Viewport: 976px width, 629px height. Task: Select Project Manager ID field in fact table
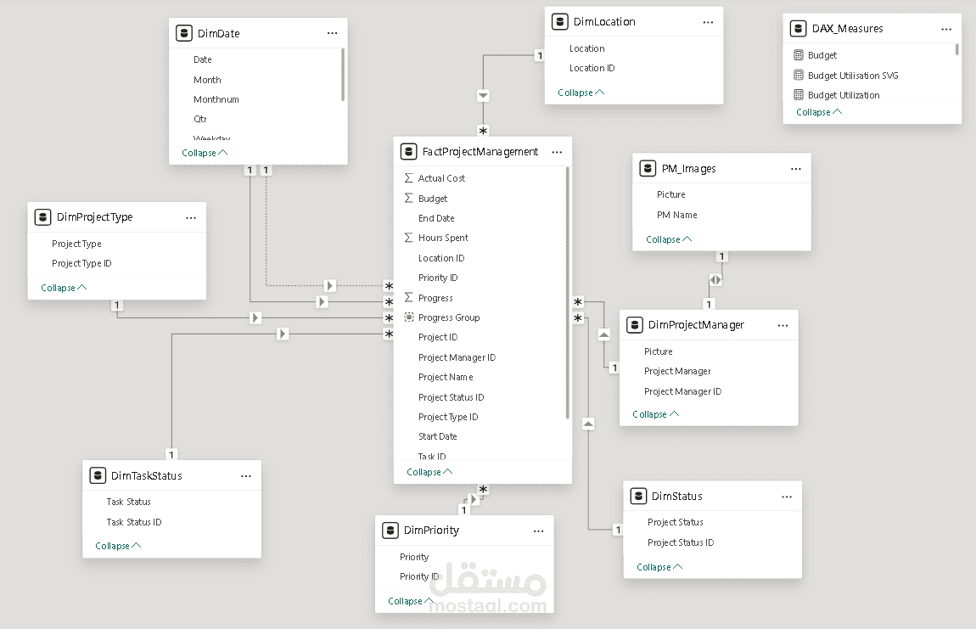coord(457,357)
